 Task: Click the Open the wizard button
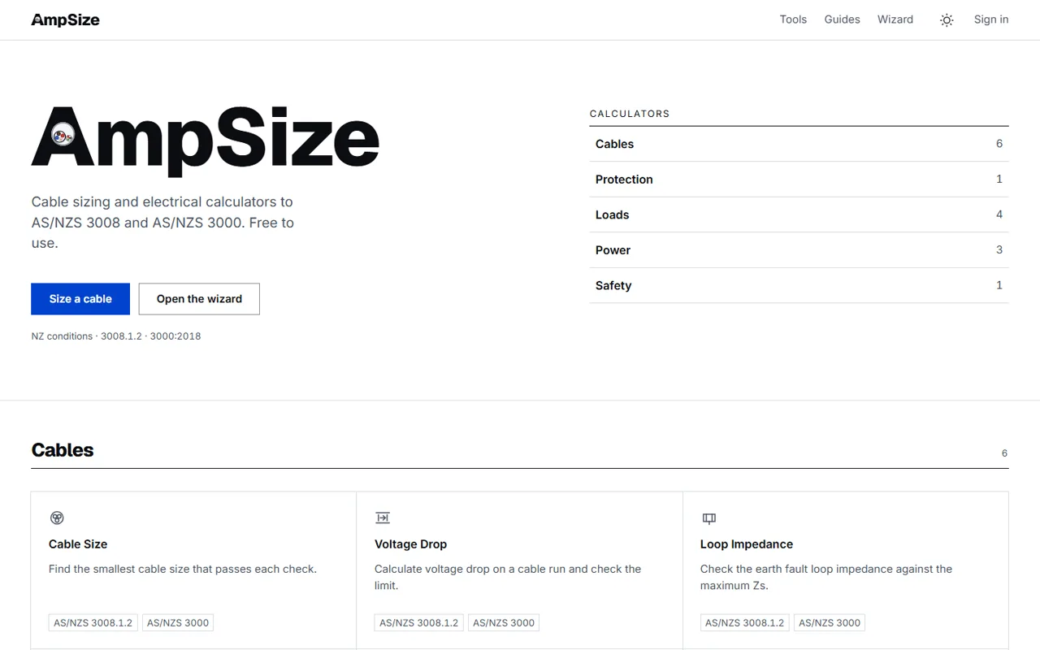[x=199, y=299]
